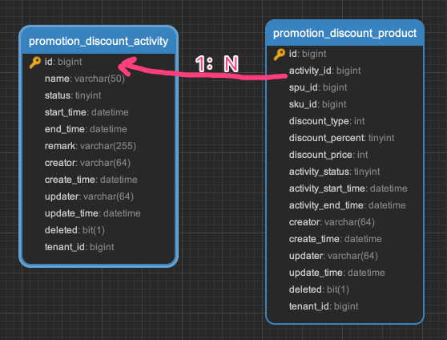Select the name: varchar(50) column
Viewport: 447px width, 340px height.
85,79
